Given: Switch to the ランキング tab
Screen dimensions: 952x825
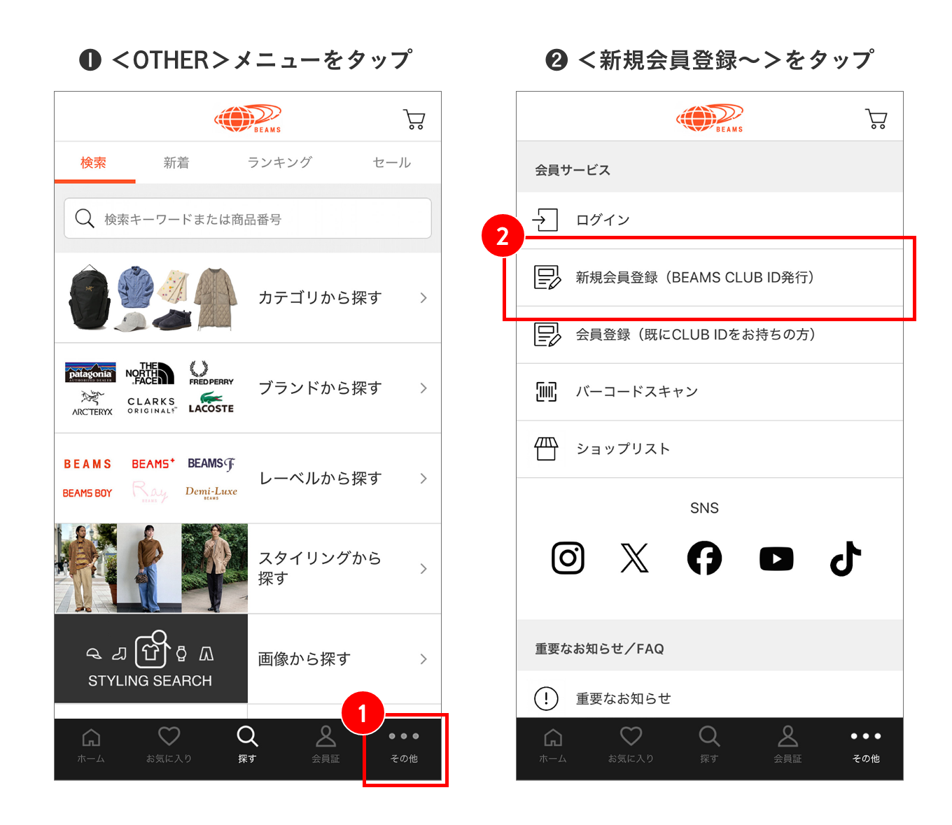Looking at the screenshot, I should [x=280, y=162].
